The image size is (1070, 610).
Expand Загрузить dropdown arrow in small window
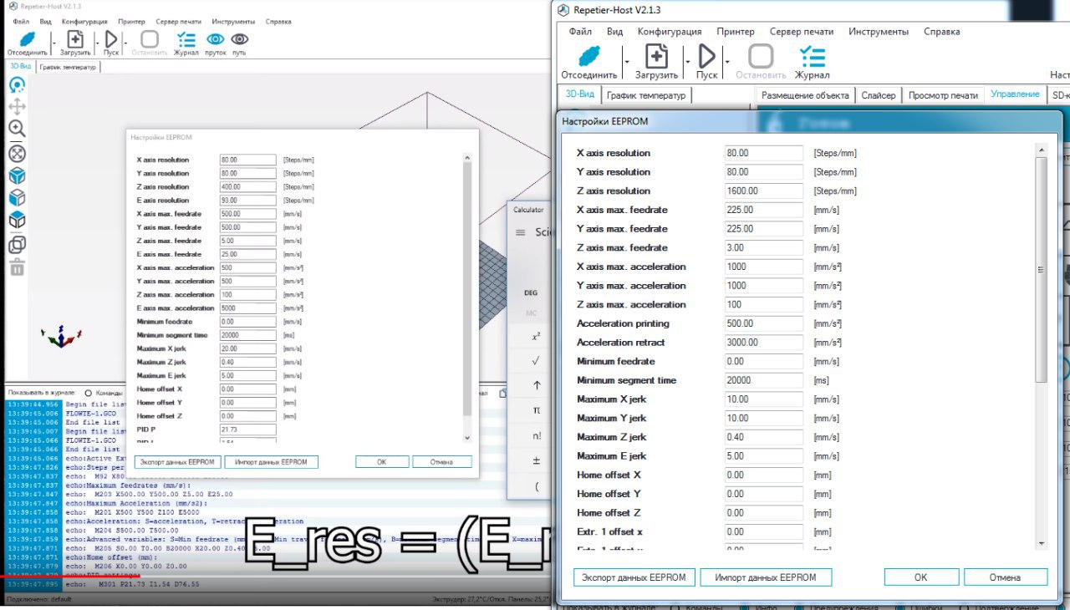pos(96,42)
